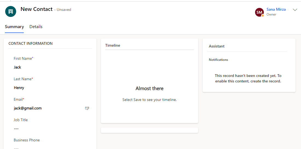Screen dimensions: 301x149
Task: Click the Unsaved status label
Action: tap(64, 10)
